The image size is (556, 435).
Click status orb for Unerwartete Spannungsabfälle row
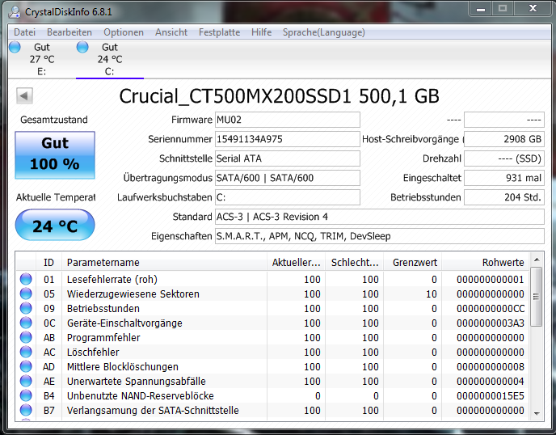click(26, 381)
